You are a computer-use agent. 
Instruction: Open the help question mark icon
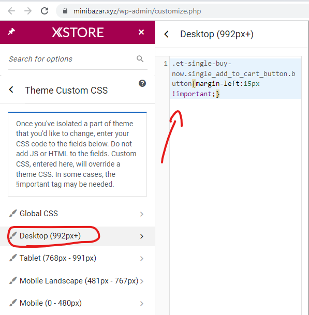[142, 83]
